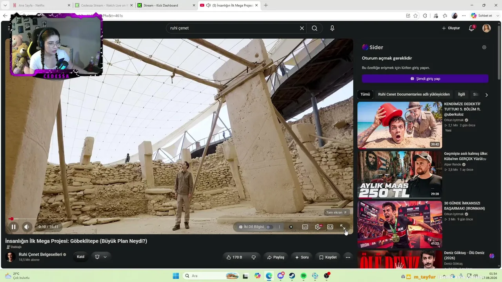Open Sider panel settings icon
Image resolution: width=502 pixels, height=282 pixels.
tap(484, 47)
